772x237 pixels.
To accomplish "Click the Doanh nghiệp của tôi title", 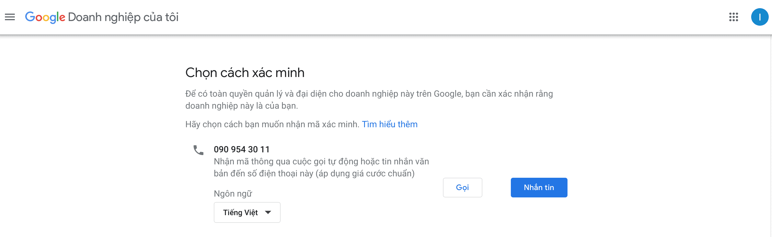I will (123, 17).
